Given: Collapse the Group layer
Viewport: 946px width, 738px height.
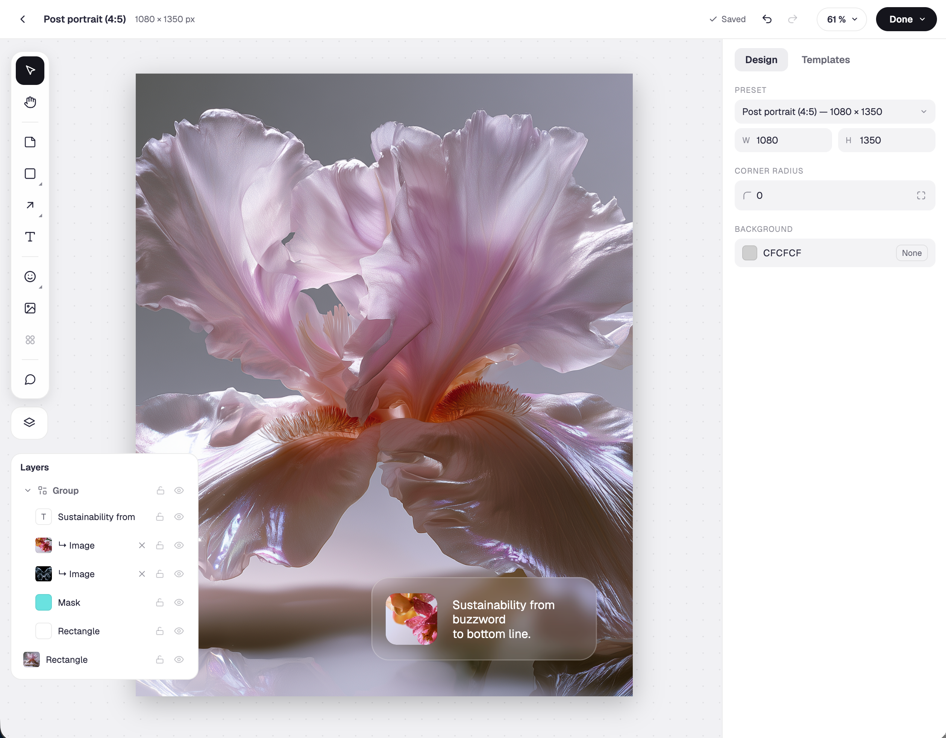Looking at the screenshot, I should tap(28, 490).
